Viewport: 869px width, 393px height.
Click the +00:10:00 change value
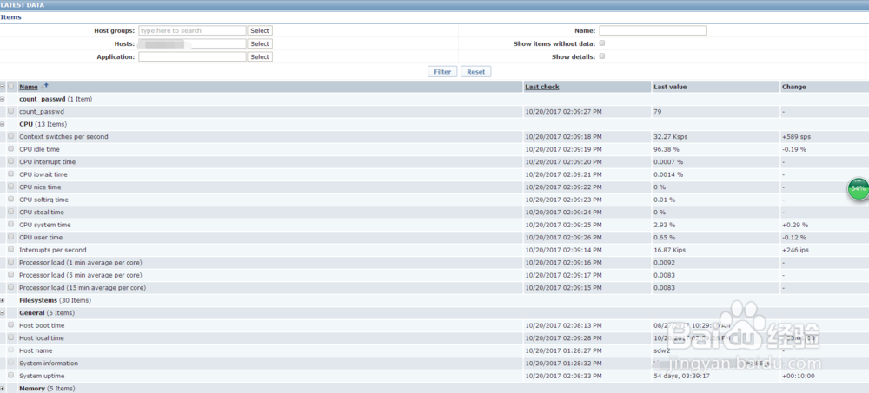[x=798, y=376]
